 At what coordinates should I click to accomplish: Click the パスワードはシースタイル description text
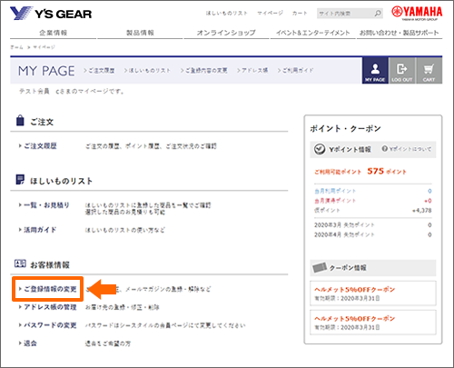click(165, 325)
